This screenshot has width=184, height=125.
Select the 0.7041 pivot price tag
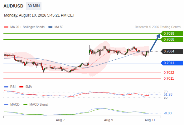coord(172,63)
